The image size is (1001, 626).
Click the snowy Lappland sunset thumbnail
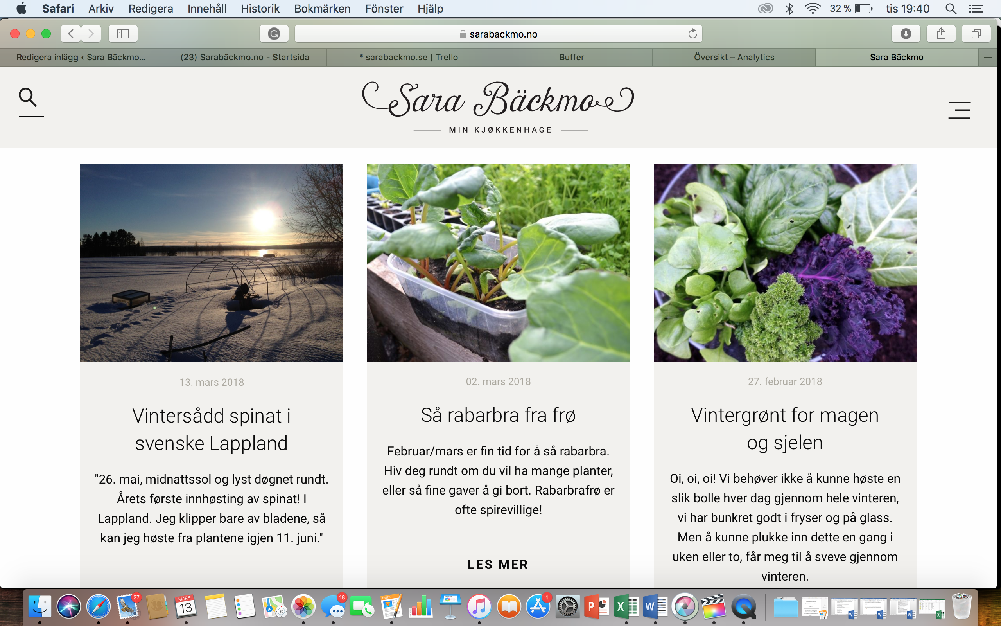(x=212, y=263)
